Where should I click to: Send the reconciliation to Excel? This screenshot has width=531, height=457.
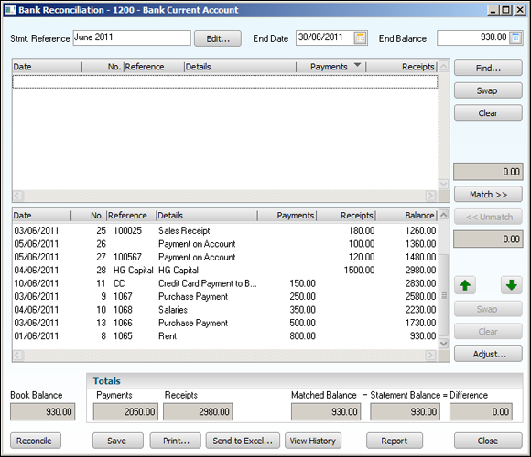(x=243, y=441)
